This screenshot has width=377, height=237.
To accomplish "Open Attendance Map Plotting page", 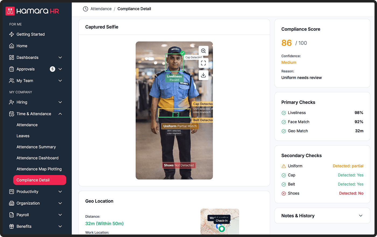I will coord(40,169).
